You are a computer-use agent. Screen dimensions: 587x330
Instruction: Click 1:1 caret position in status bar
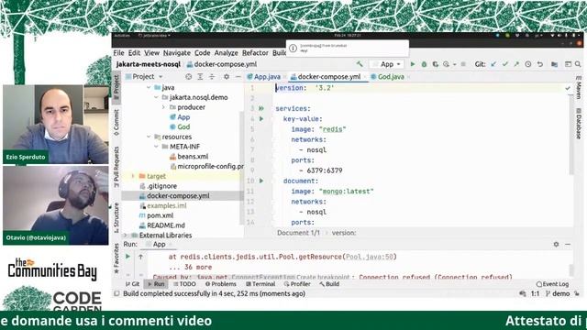(536, 293)
